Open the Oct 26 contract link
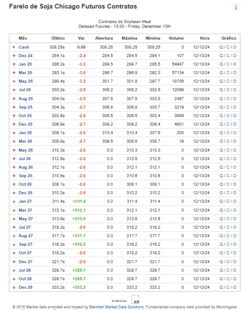The image size is (246, 310). (x=25, y=184)
